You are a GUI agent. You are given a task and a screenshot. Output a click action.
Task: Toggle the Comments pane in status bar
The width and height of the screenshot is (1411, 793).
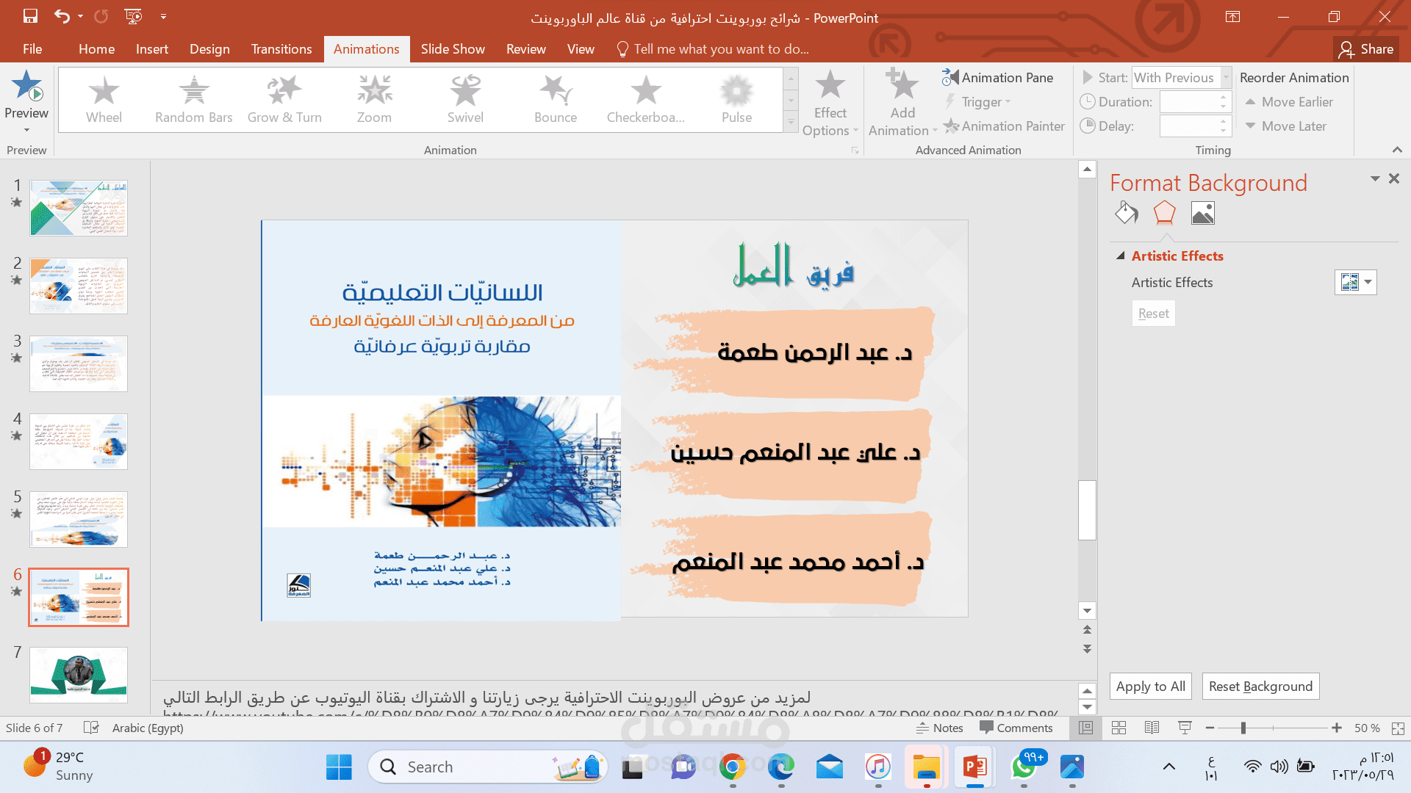(x=1016, y=728)
